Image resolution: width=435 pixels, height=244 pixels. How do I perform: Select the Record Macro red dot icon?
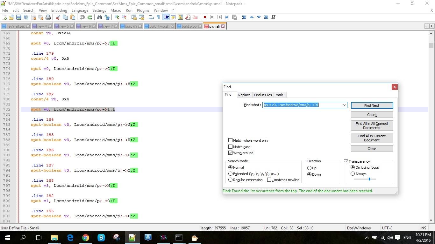coord(204,17)
